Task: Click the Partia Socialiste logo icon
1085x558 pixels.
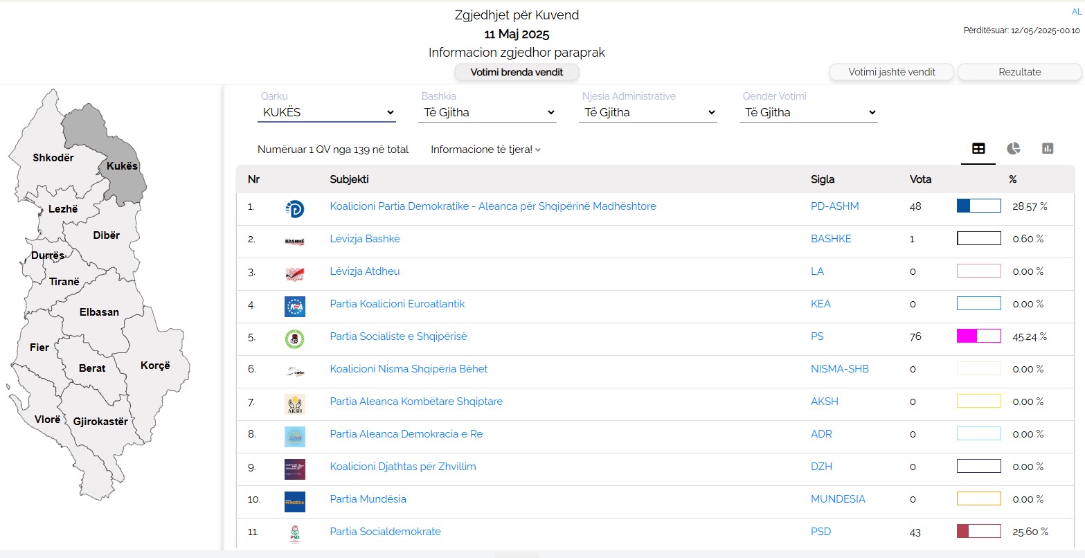Action: point(294,339)
